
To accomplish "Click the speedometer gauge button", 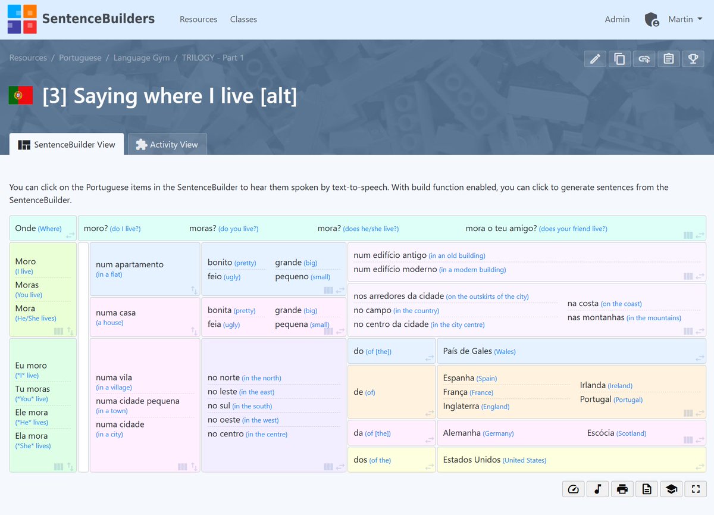I will point(574,489).
